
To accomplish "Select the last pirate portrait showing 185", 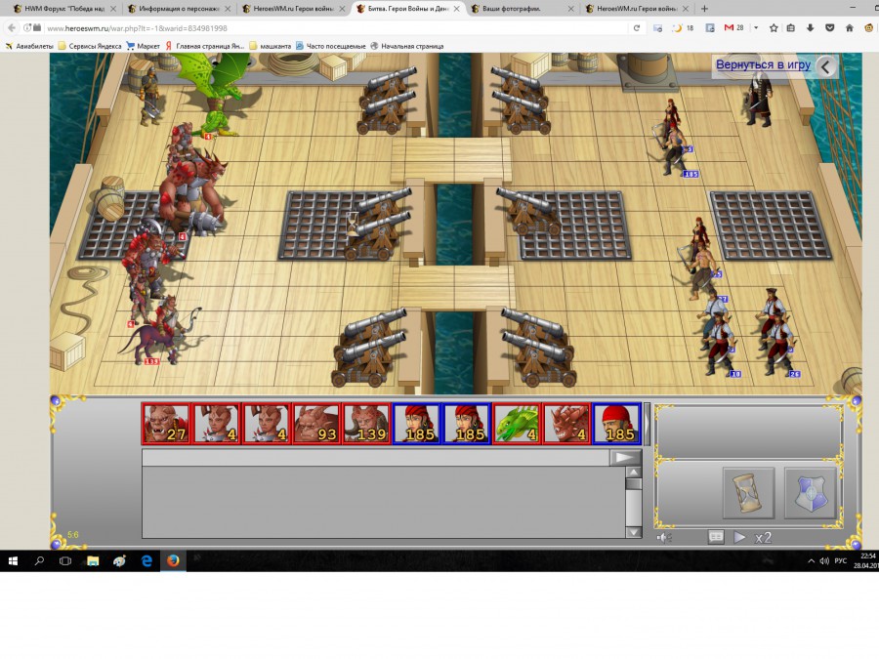I will click(616, 424).
